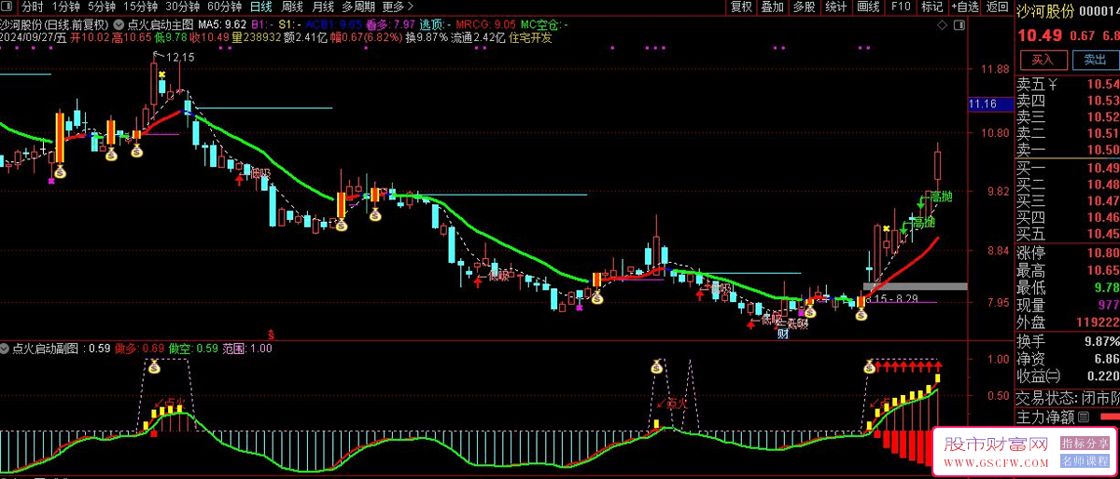This screenshot has width=1120, height=479.
Task: Click the yen symbol beside 卖五
Action: [x=1055, y=85]
